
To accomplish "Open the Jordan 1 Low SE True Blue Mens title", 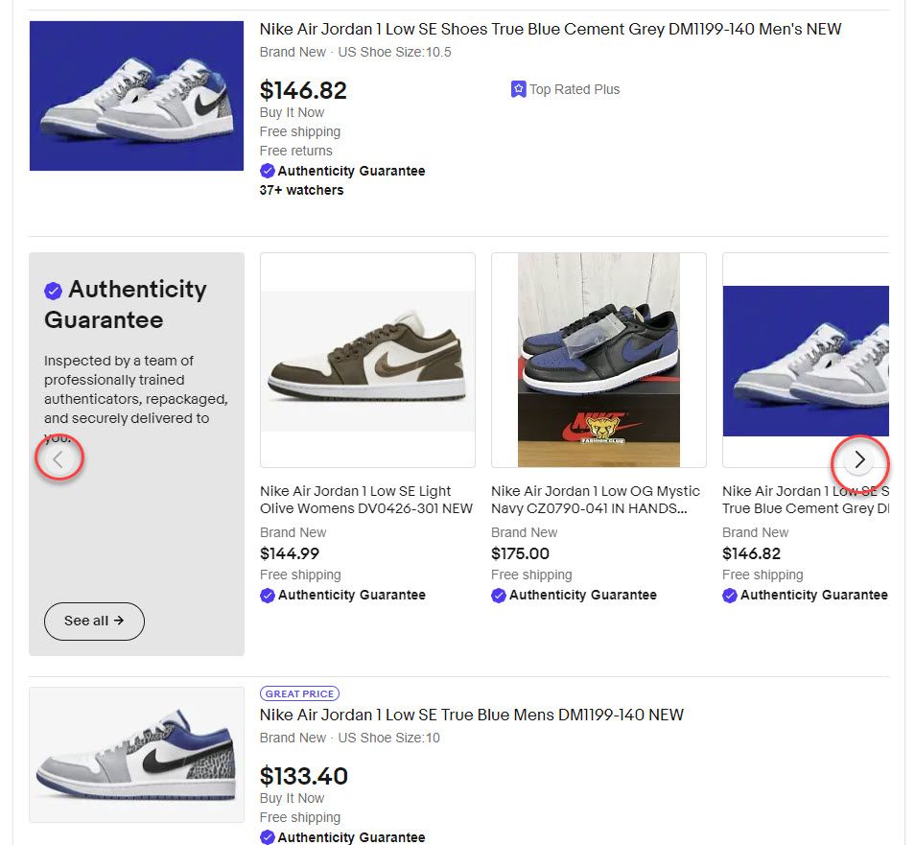I will pos(472,715).
